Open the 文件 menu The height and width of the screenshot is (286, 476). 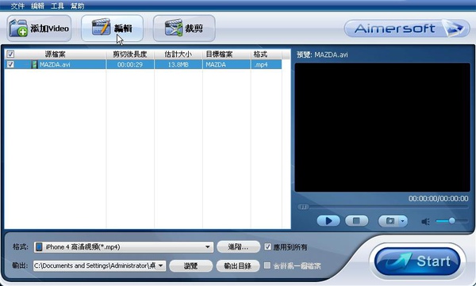[17, 6]
